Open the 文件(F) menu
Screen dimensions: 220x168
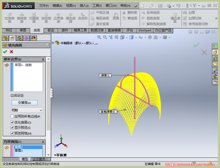click(x=44, y=6)
